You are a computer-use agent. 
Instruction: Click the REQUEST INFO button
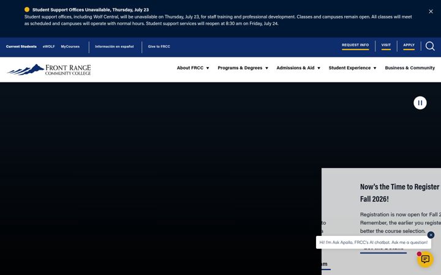pos(355,46)
